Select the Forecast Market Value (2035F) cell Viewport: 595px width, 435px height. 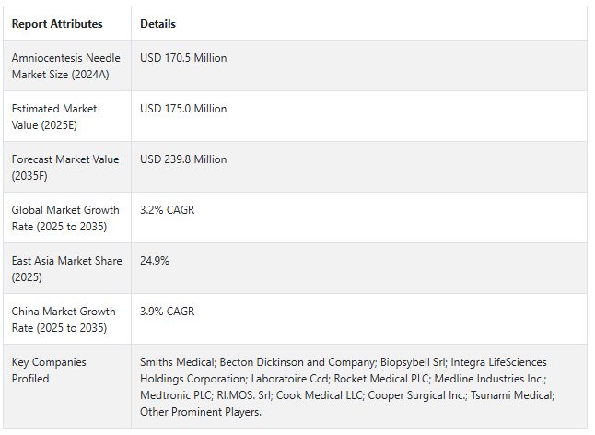click(x=65, y=167)
